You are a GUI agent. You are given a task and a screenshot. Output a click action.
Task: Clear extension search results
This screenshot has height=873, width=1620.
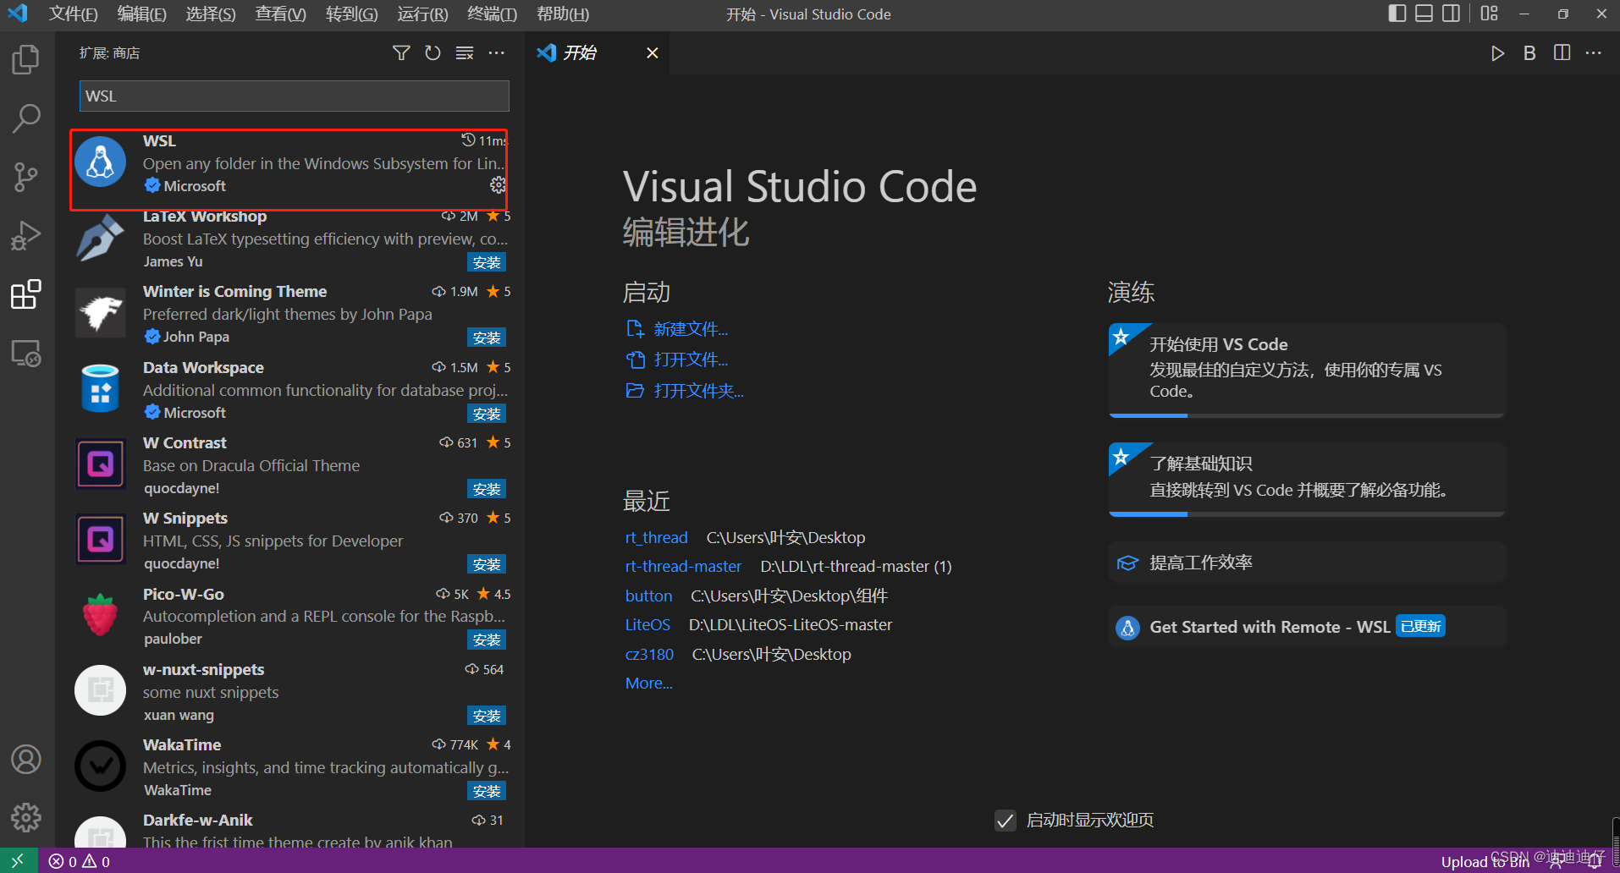tap(465, 53)
